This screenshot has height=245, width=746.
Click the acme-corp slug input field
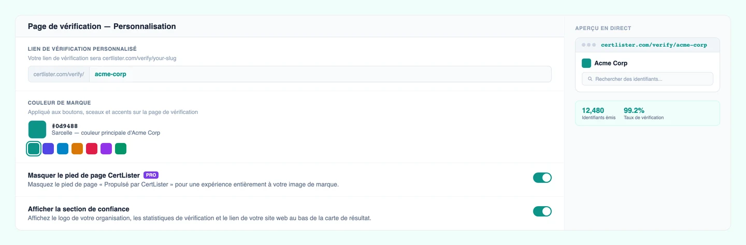pos(320,74)
